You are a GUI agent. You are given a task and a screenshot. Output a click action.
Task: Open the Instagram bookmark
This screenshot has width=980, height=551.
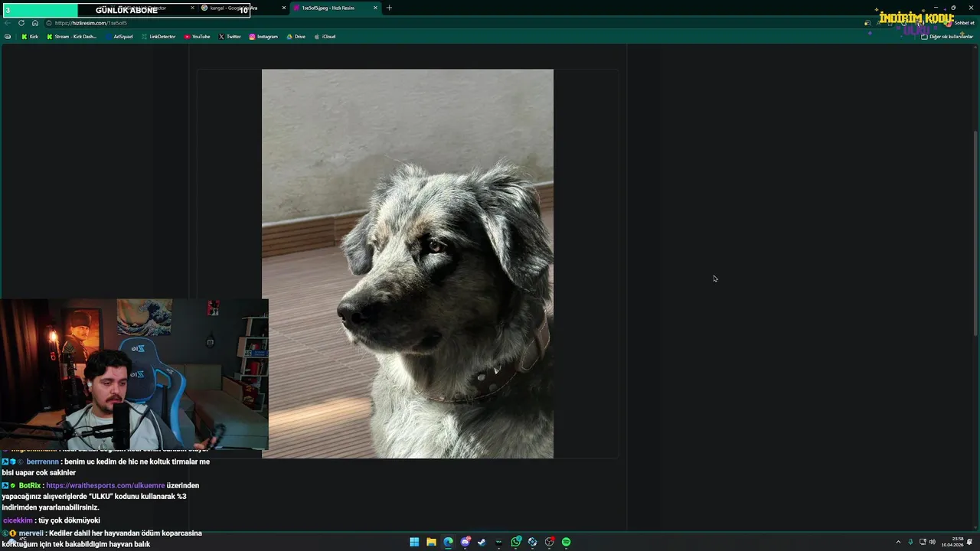tap(263, 37)
